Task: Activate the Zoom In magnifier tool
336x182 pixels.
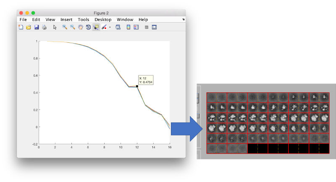Action: point(65,27)
